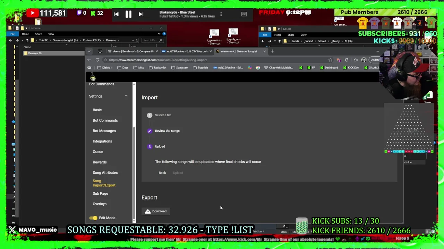Open the Tutorials bookmark folder
The width and height of the screenshot is (444, 249).
click(x=200, y=68)
